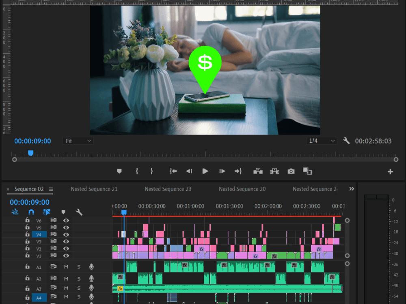Toggle sync lock for track A1
Image resolution: width=406 pixels, height=304 pixels.
pyautogui.click(x=53, y=266)
